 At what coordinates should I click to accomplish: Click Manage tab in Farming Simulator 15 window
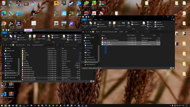28,30
